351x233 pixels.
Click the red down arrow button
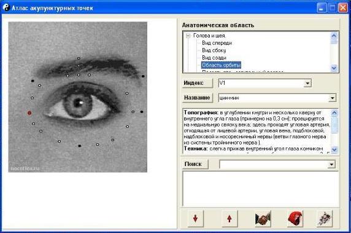coord(195,218)
